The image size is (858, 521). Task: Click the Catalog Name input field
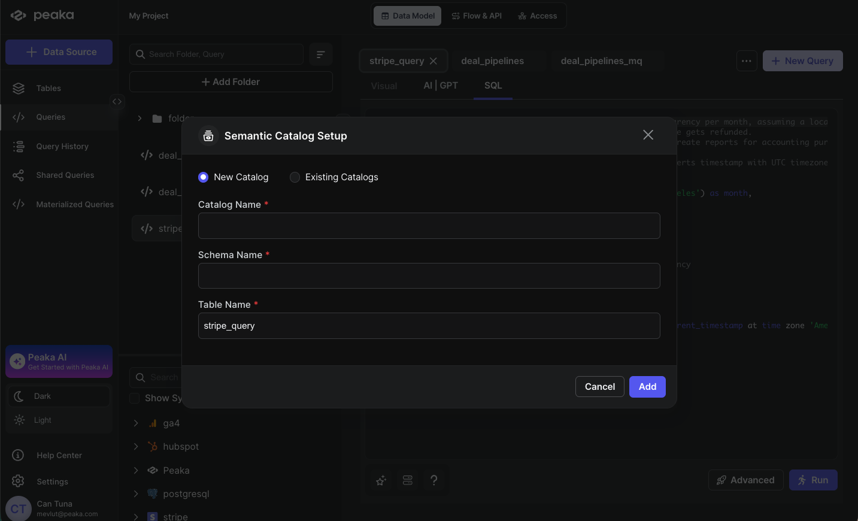click(x=429, y=226)
